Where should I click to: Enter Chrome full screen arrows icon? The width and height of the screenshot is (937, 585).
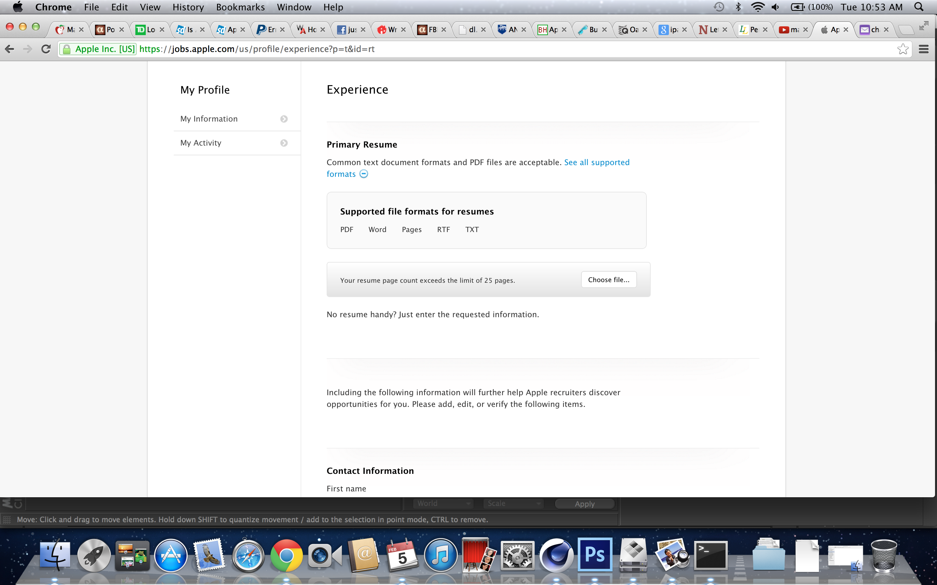tap(924, 26)
